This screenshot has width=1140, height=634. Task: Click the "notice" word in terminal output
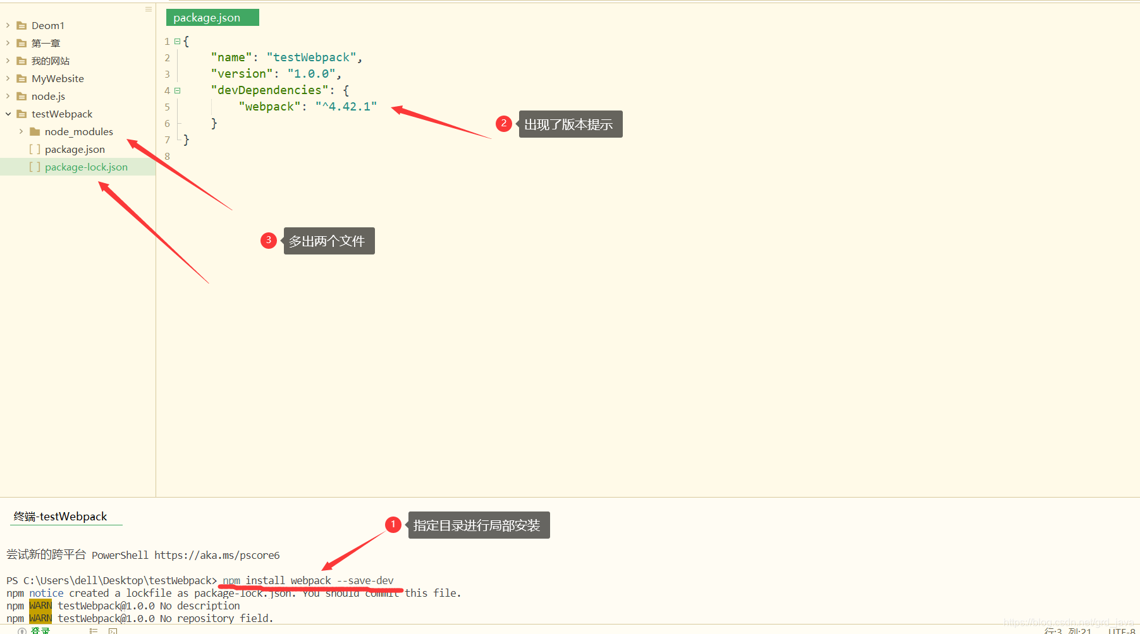pyautogui.click(x=46, y=593)
